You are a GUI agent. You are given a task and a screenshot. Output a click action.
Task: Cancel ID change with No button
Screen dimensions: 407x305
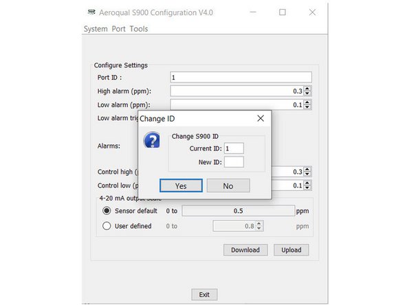click(228, 185)
